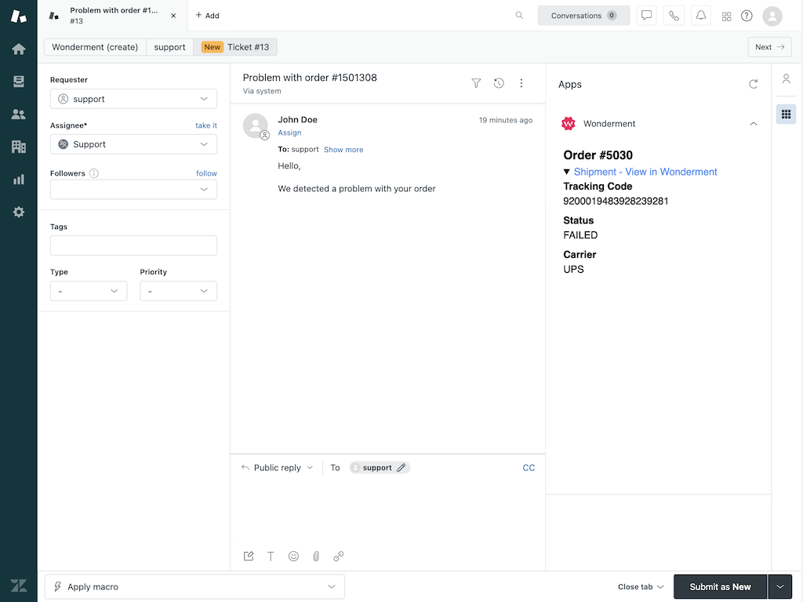Toggle text formatting options

271,557
